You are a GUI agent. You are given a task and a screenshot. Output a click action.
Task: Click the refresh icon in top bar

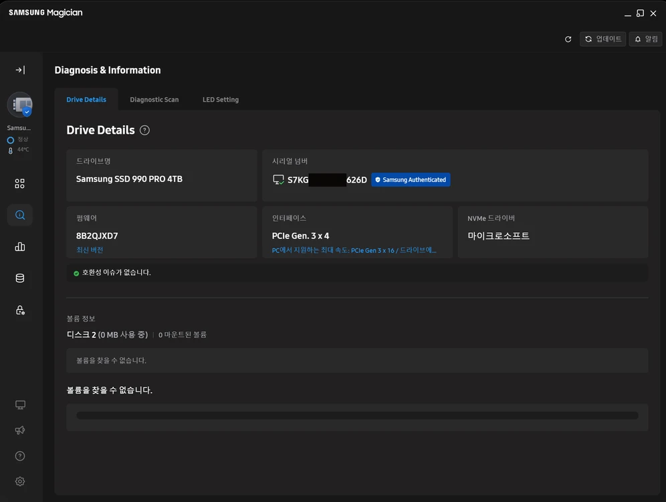(x=568, y=39)
